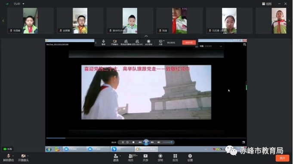
Task: Open the Members (成员) list
Action: 131,158
